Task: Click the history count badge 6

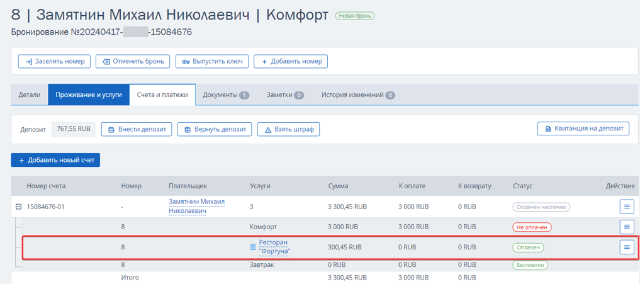Action: (390, 95)
